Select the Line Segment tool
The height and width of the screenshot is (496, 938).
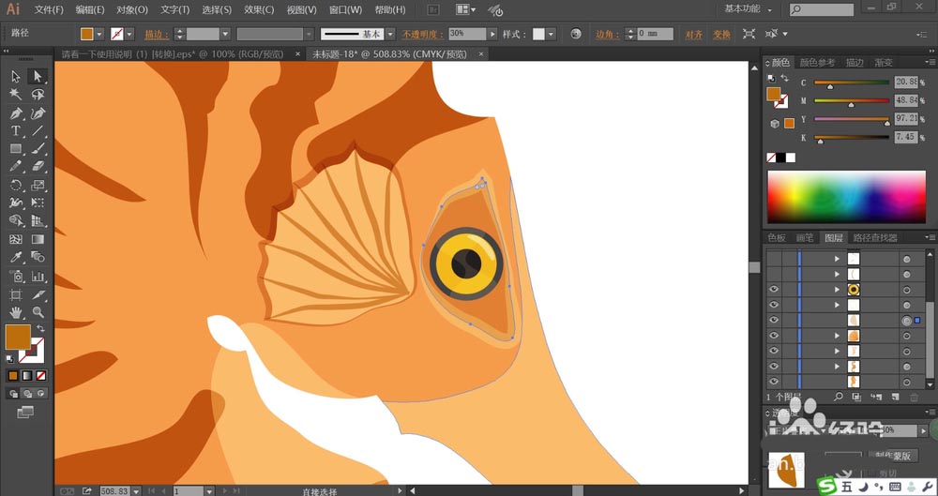click(x=38, y=131)
